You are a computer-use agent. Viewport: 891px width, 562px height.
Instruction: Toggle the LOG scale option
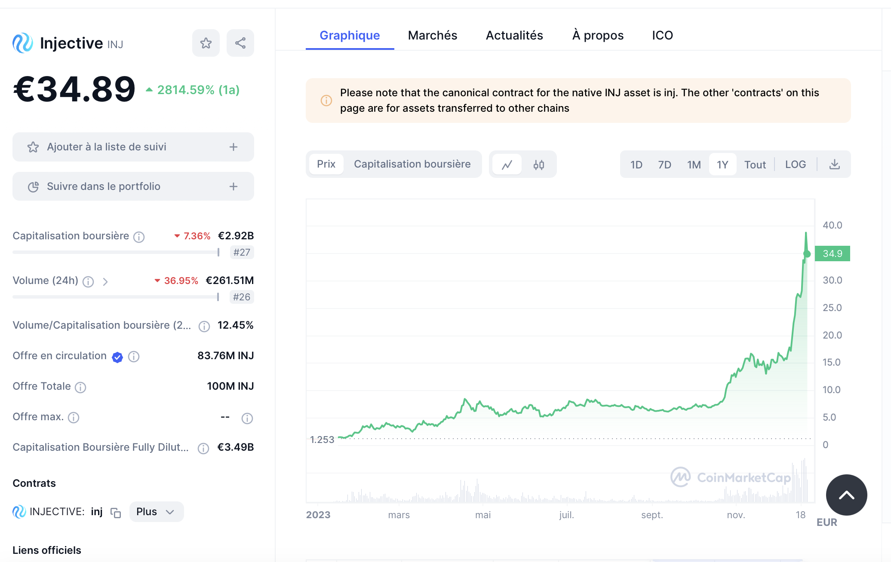(795, 165)
